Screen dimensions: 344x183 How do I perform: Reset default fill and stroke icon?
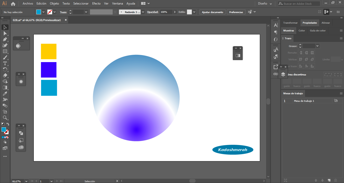[3, 124]
